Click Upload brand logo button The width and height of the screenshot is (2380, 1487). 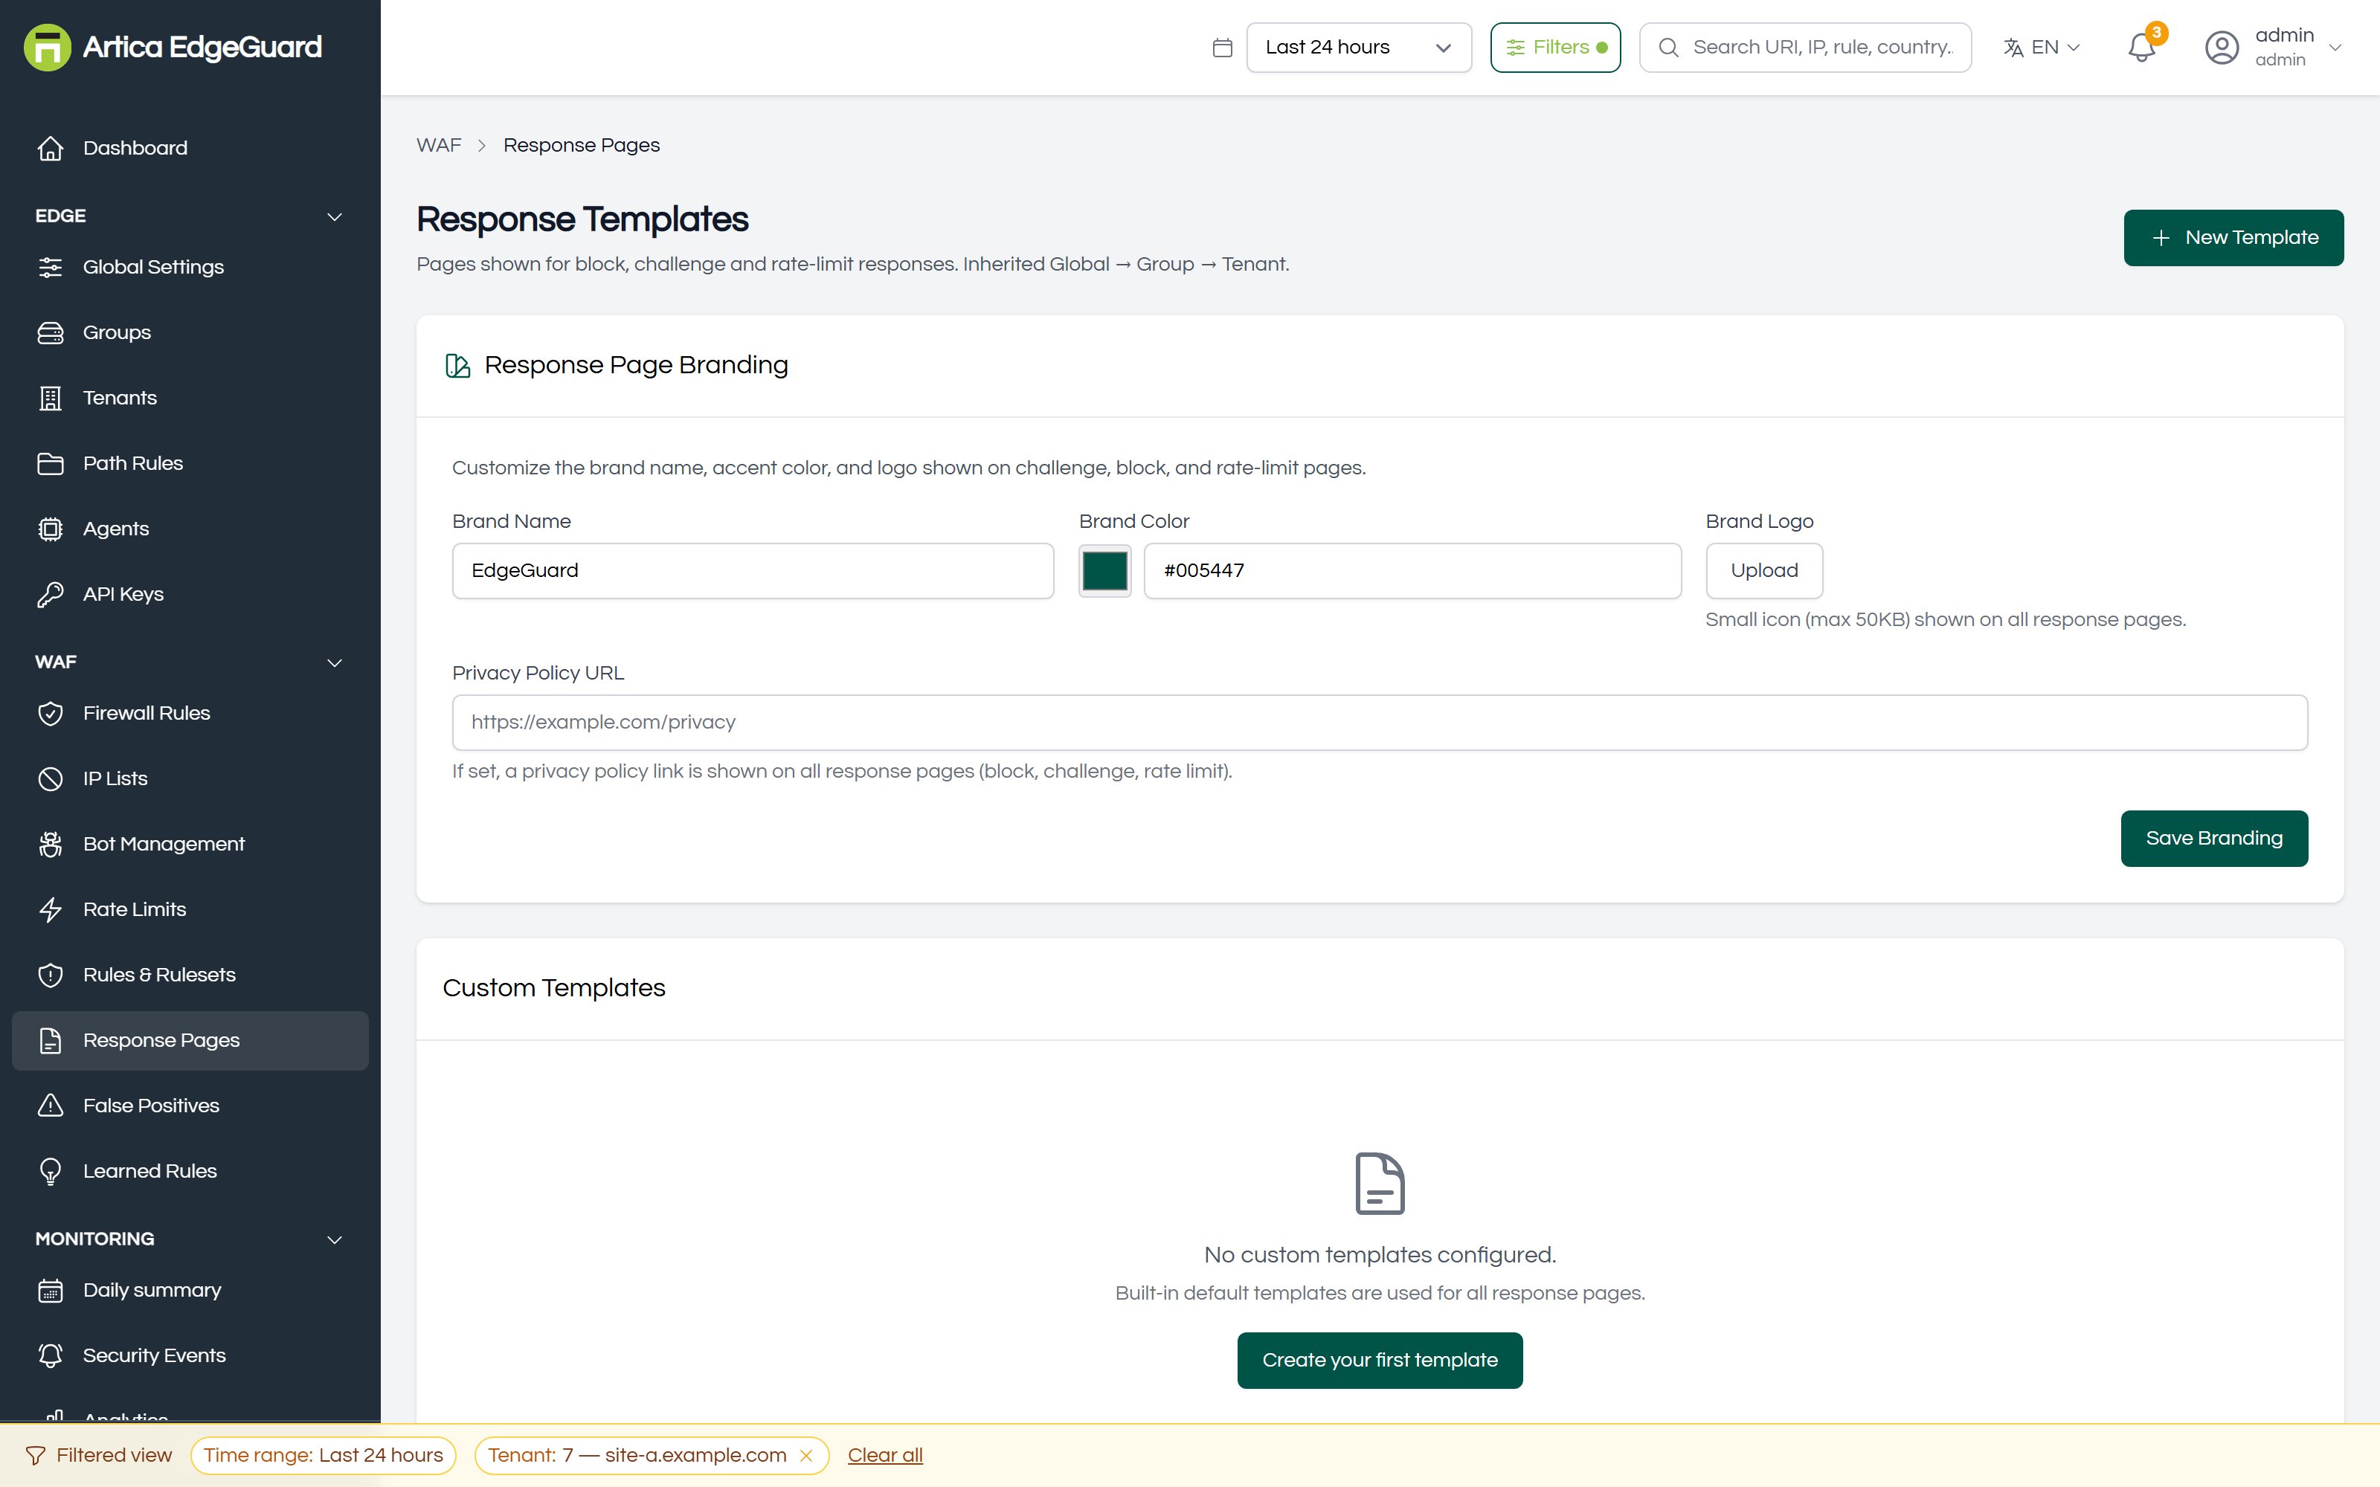(1764, 570)
